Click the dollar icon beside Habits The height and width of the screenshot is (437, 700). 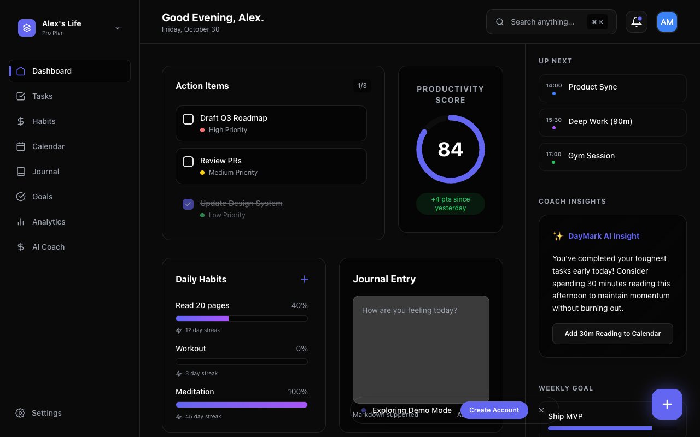click(21, 121)
